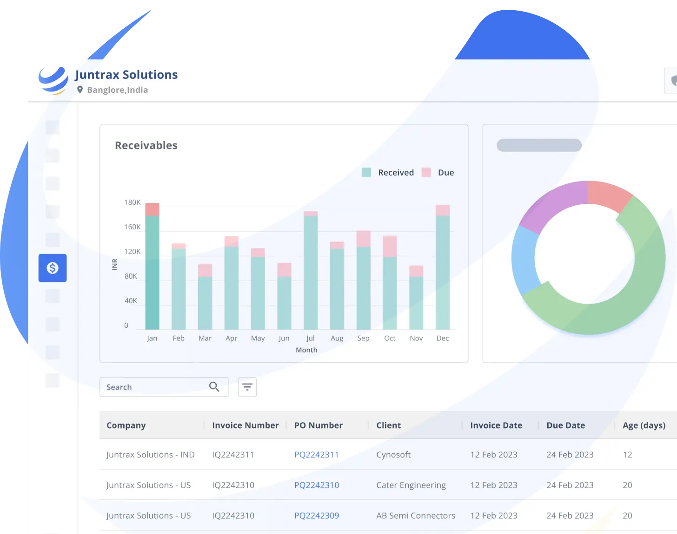The height and width of the screenshot is (534, 677).
Task: Sort by Age (days) column header
Action: (644, 425)
